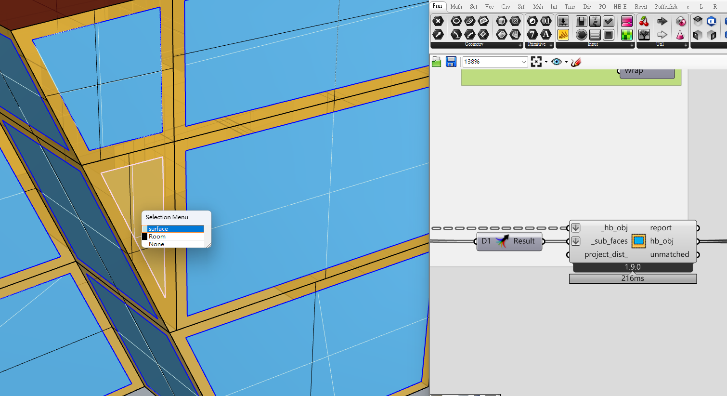The image size is (727, 396).
Task: Switch to the HB-E tab
Action: click(620, 7)
